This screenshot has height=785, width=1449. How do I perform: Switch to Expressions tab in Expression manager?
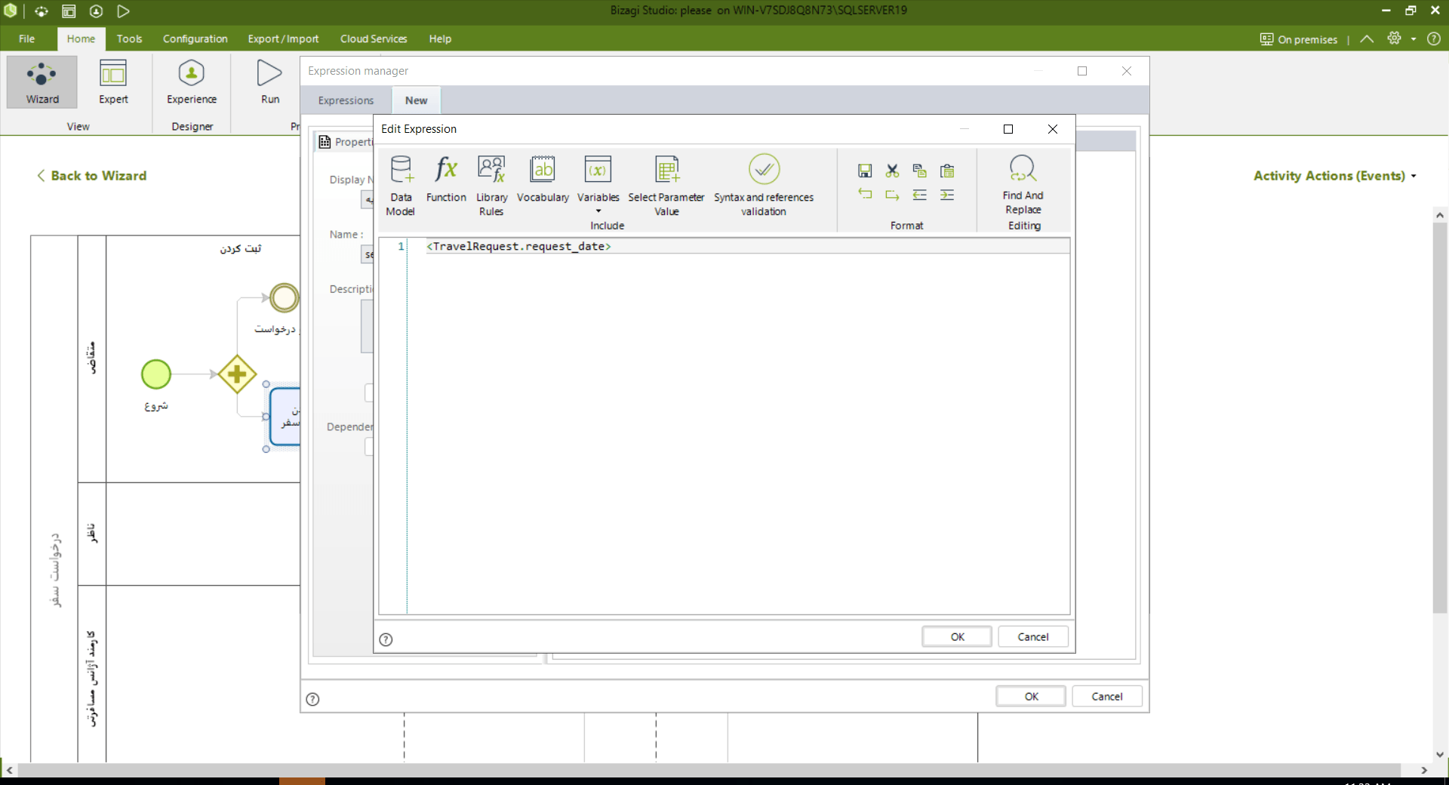[346, 100]
